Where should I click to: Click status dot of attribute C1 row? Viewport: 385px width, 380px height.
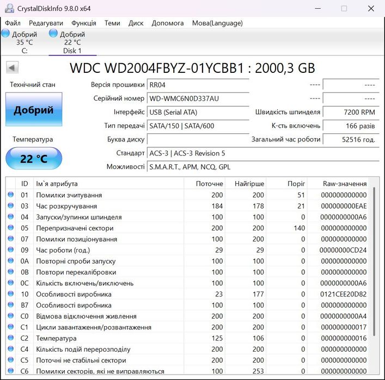point(10,327)
